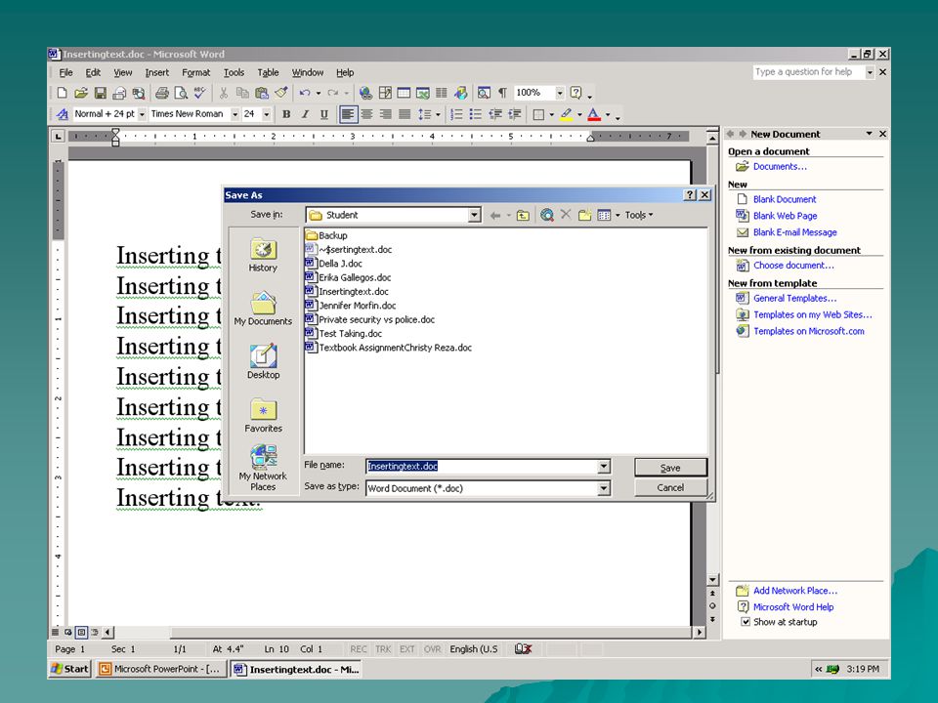Click the Save floppy disk toolbar icon
Image resolution: width=938 pixels, height=703 pixels.
[101, 93]
